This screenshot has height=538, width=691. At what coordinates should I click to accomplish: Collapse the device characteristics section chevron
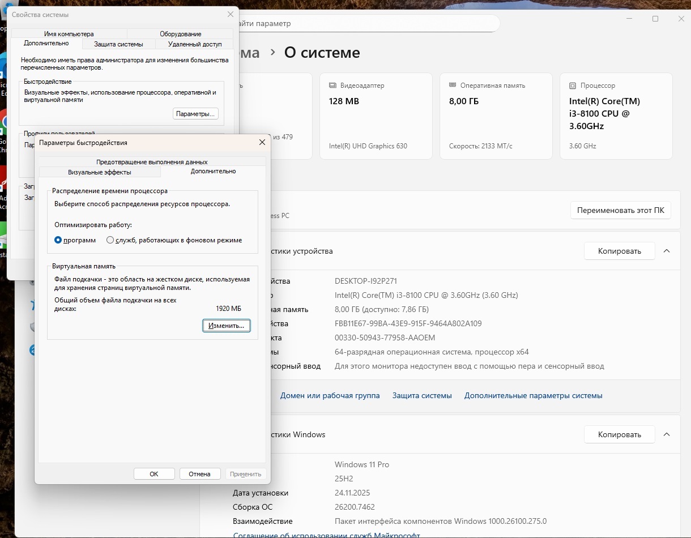667,251
